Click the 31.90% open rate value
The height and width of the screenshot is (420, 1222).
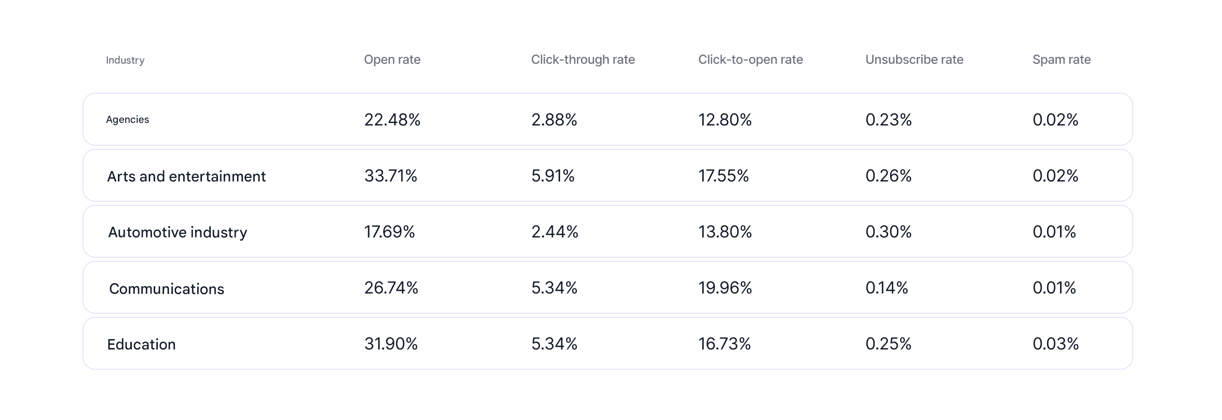pyautogui.click(x=391, y=344)
